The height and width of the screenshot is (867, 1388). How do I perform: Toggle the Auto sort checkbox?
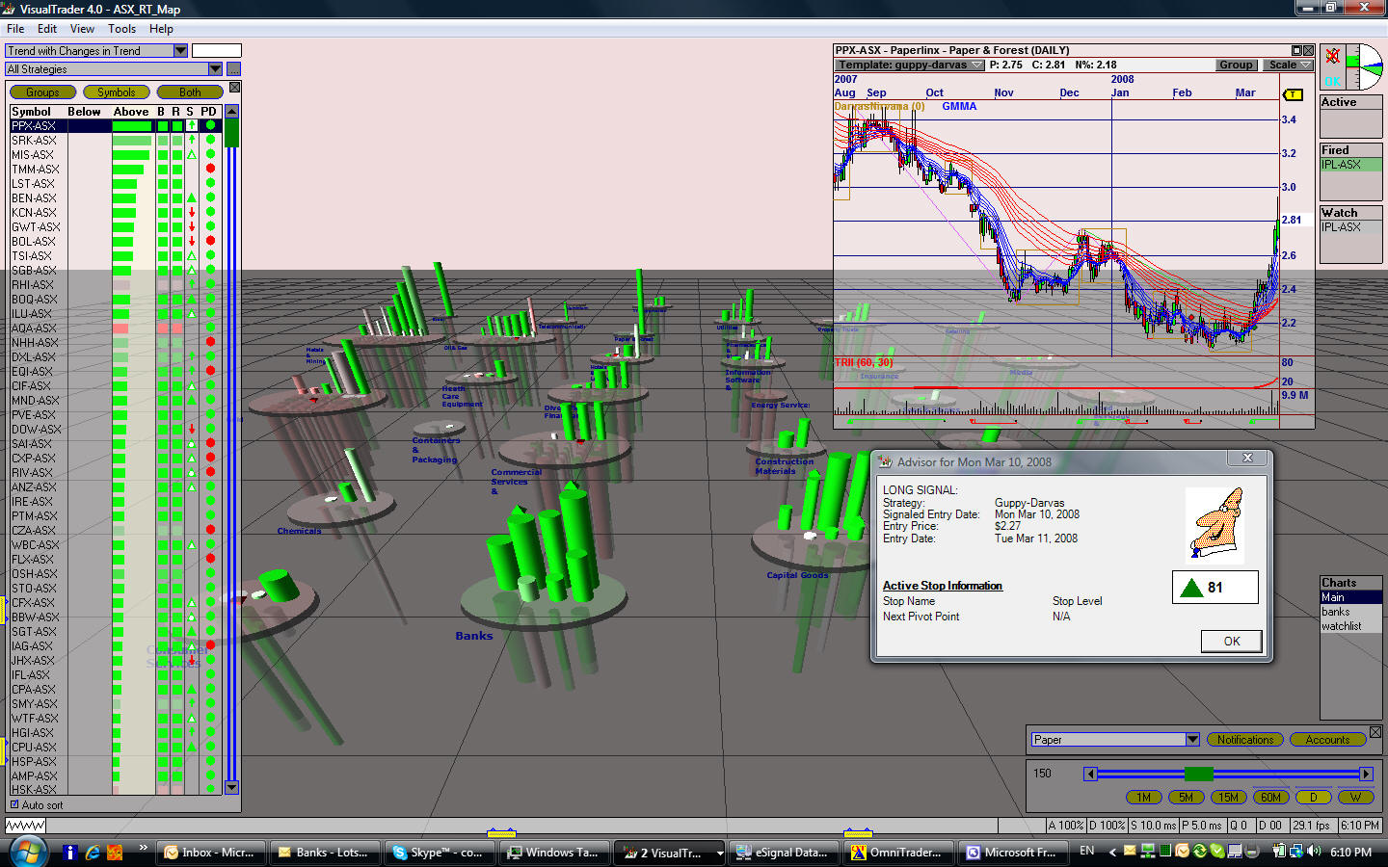(14, 804)
